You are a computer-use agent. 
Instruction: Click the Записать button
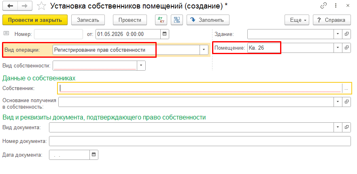88,20
